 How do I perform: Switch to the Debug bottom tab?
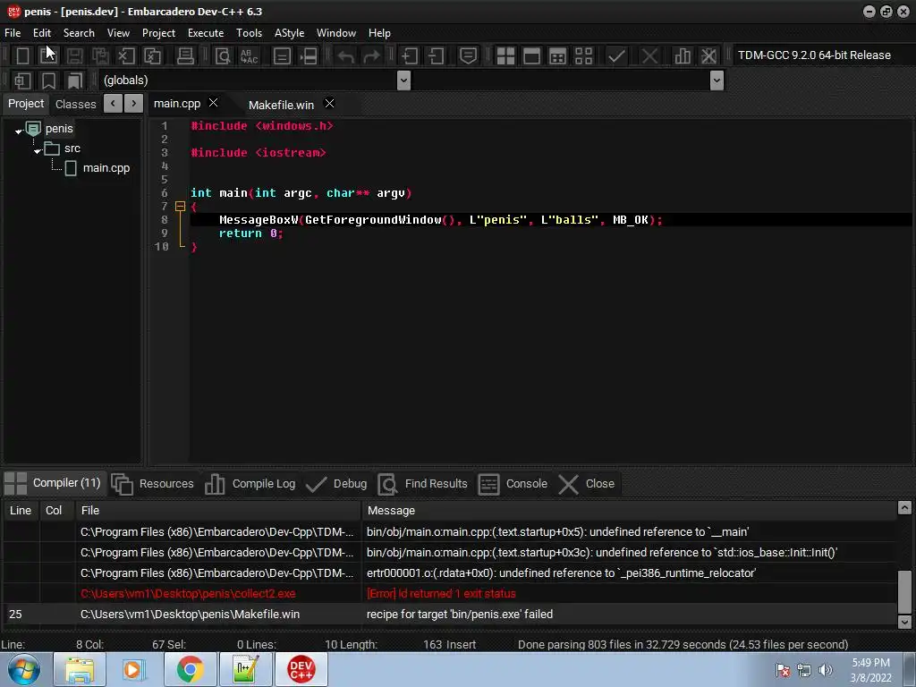click(336, 484)
